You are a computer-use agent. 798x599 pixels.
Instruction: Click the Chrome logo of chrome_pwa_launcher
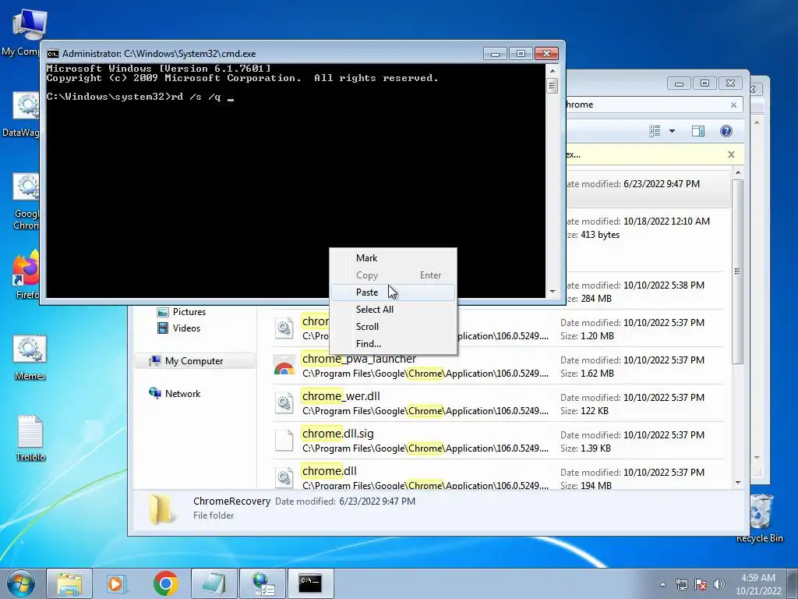point(284,367)
